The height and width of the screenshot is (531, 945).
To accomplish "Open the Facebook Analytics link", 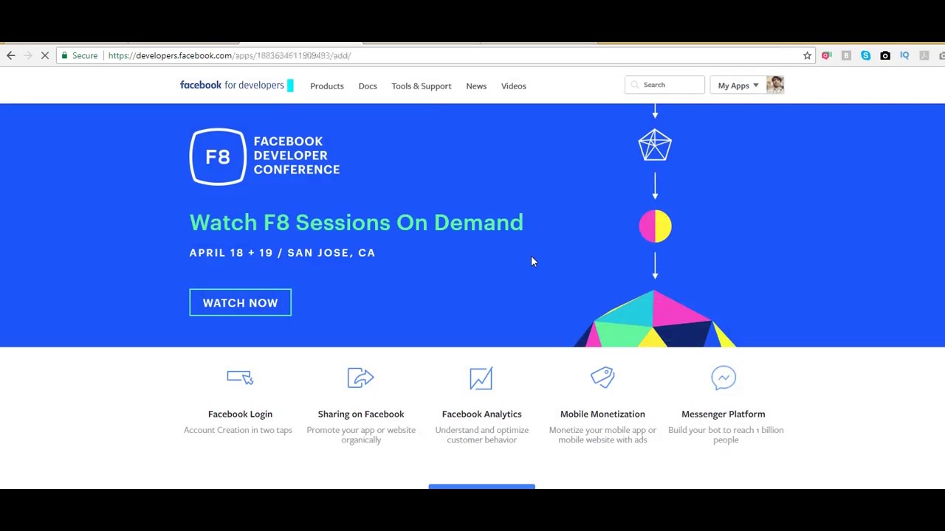I will pos(481,414).
